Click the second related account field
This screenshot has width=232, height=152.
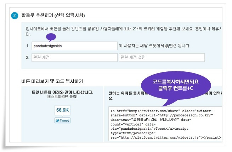click(74, 58)
